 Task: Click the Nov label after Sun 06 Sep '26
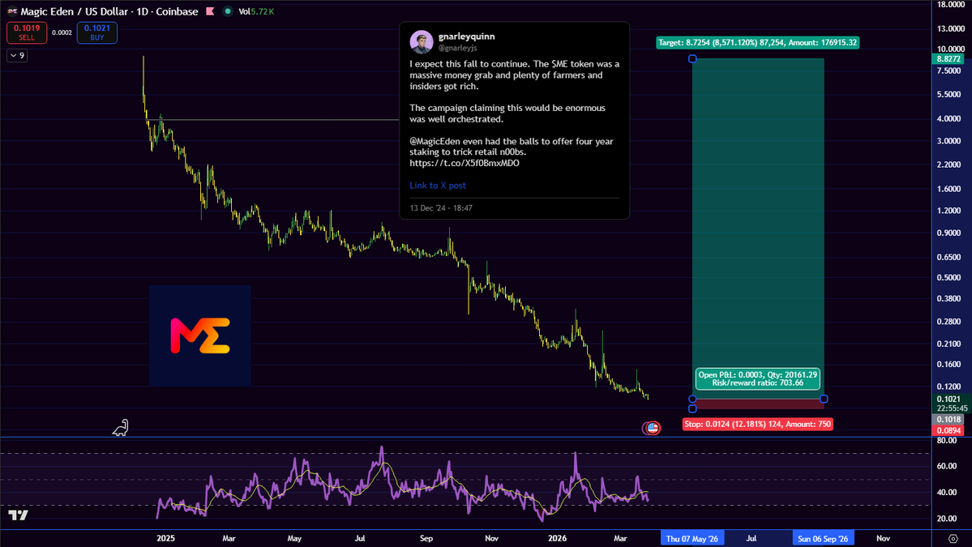[883, 538]
